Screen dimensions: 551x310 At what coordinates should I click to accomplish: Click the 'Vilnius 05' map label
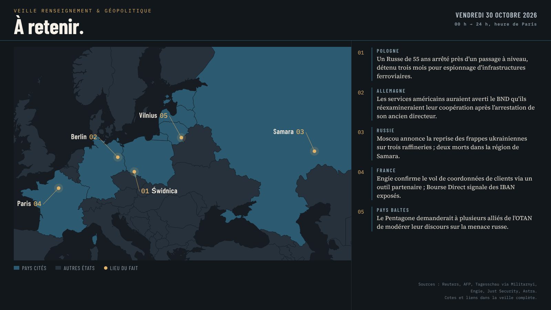click(x=153, y=115)
